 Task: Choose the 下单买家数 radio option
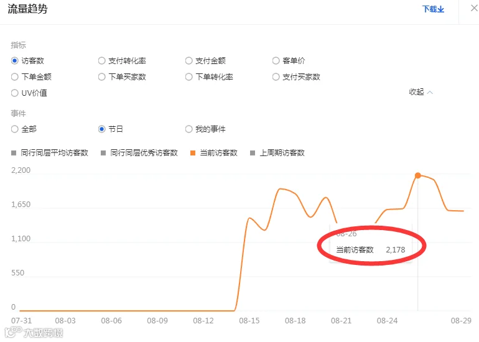pos(102,76)
